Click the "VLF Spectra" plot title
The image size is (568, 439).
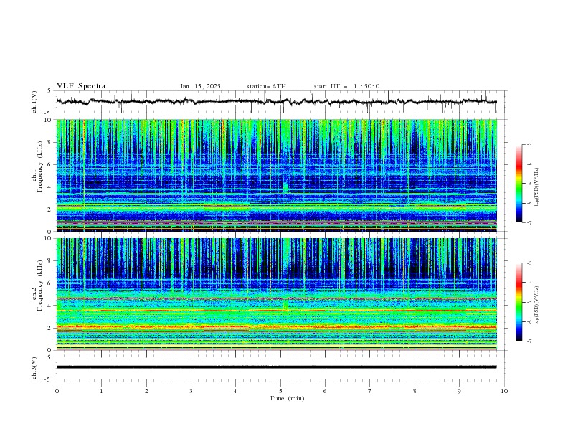81,86
